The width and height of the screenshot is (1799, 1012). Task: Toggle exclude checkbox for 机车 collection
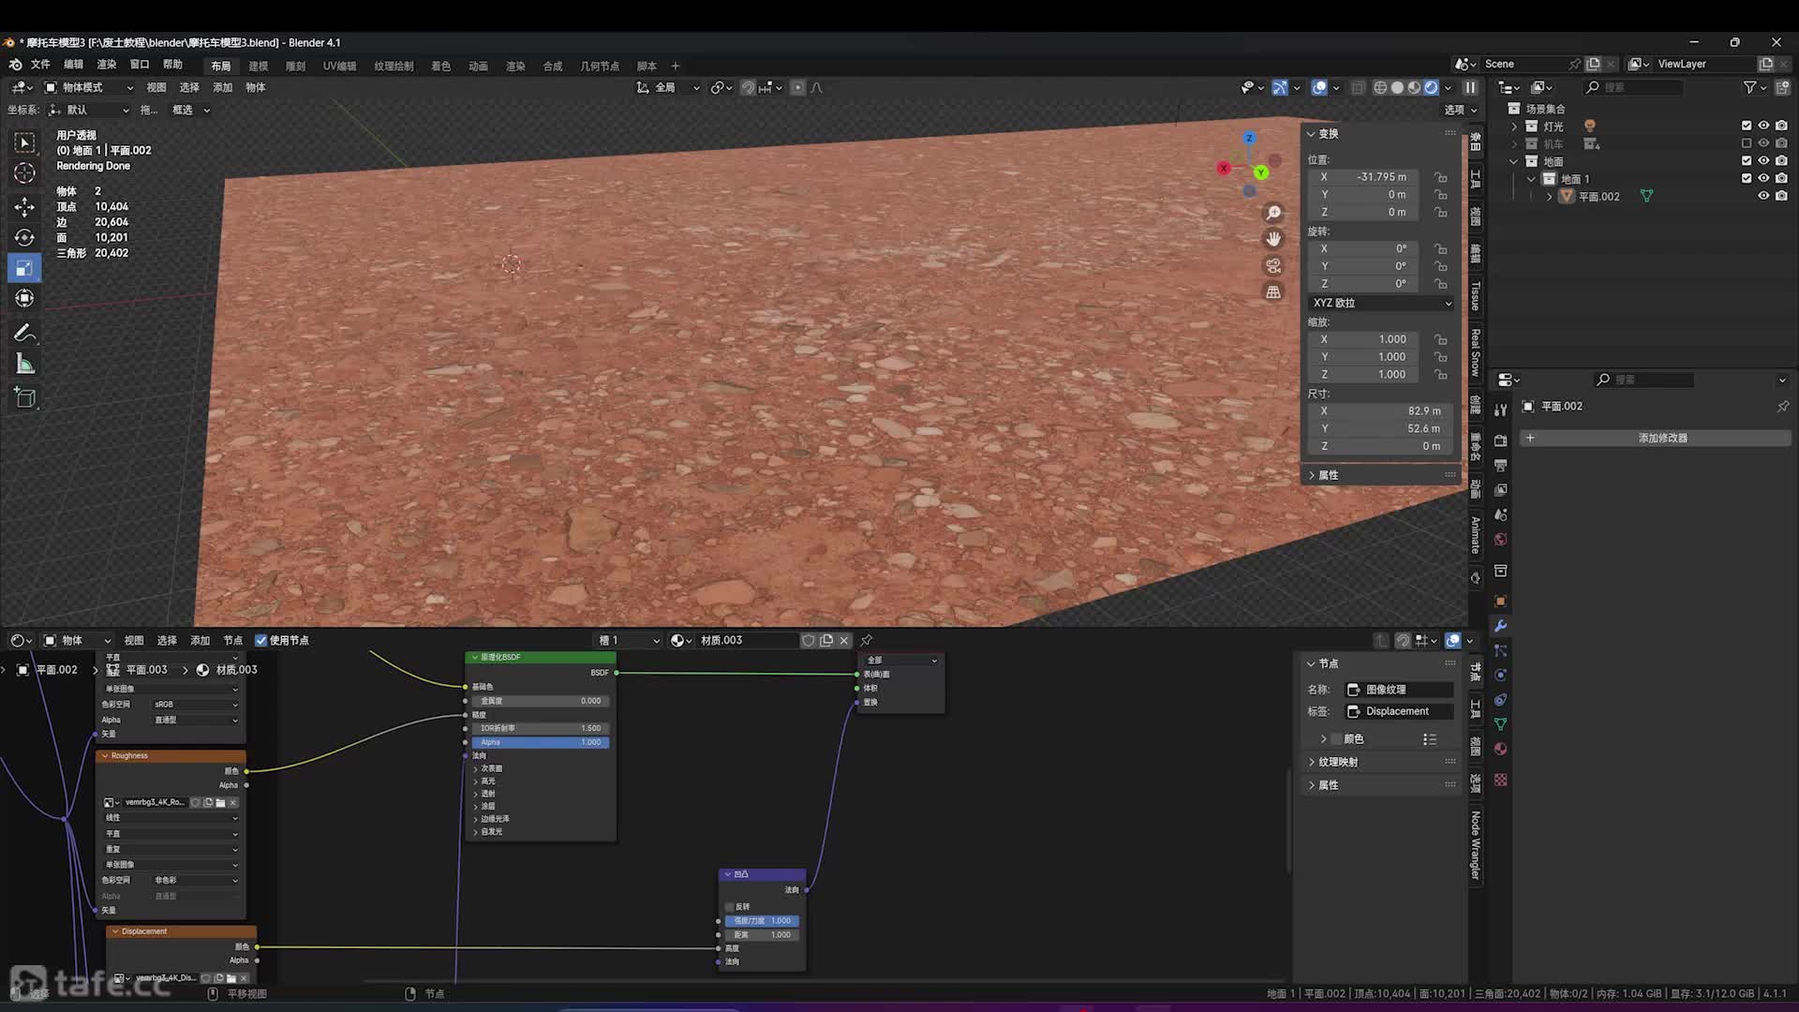point(1747,143)
